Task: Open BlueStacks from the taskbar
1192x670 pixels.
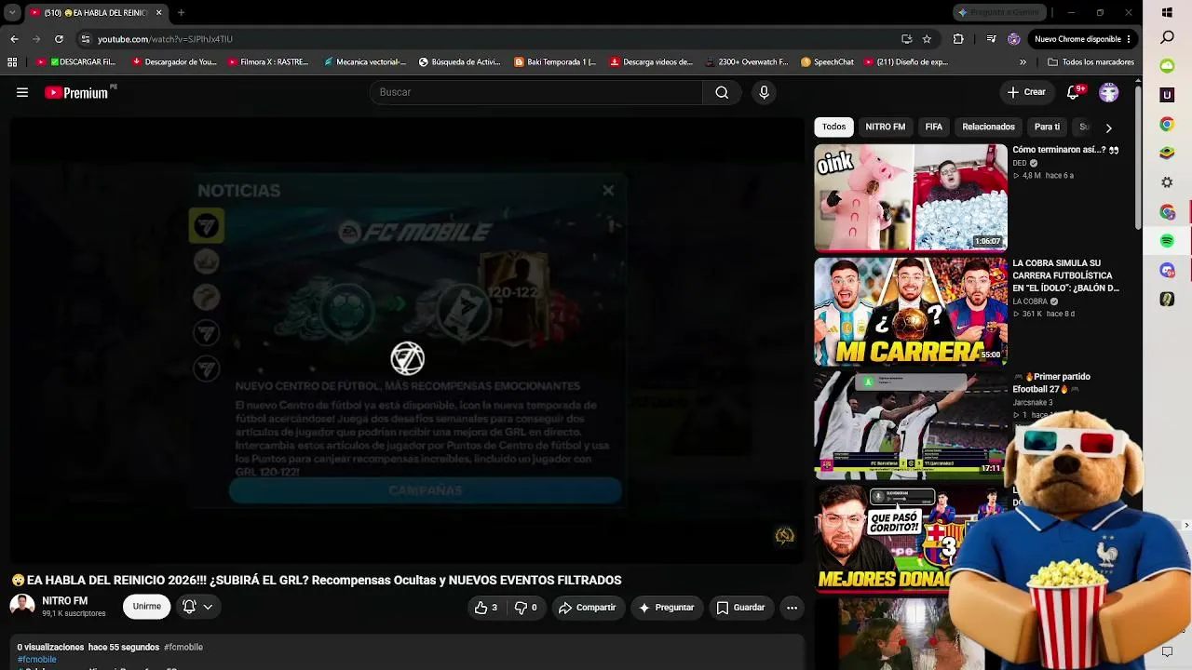Action: pos(1167,153)
